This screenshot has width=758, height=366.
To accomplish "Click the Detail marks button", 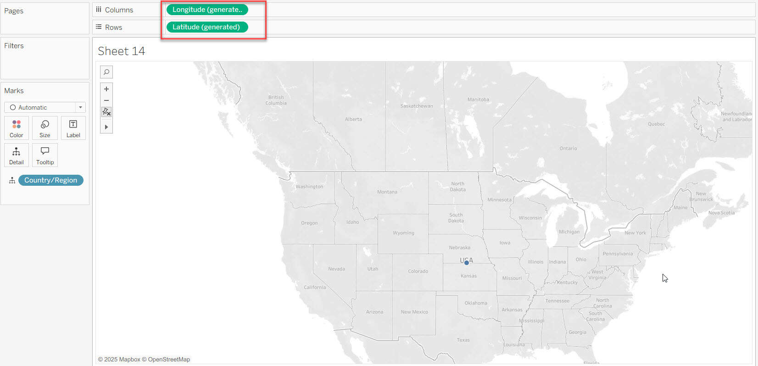I will [x=17, y=155].
